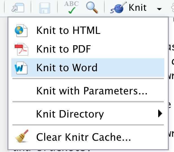Click the broom clear cache icon
Screen dimensions: 174x152
(x=22, y=136)
